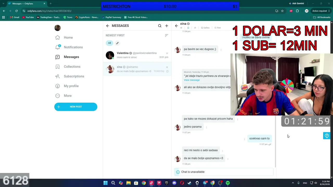Open the TradingView bookmark
The width and height of the screenshot is (333, 187).
[x=48, y=17]
